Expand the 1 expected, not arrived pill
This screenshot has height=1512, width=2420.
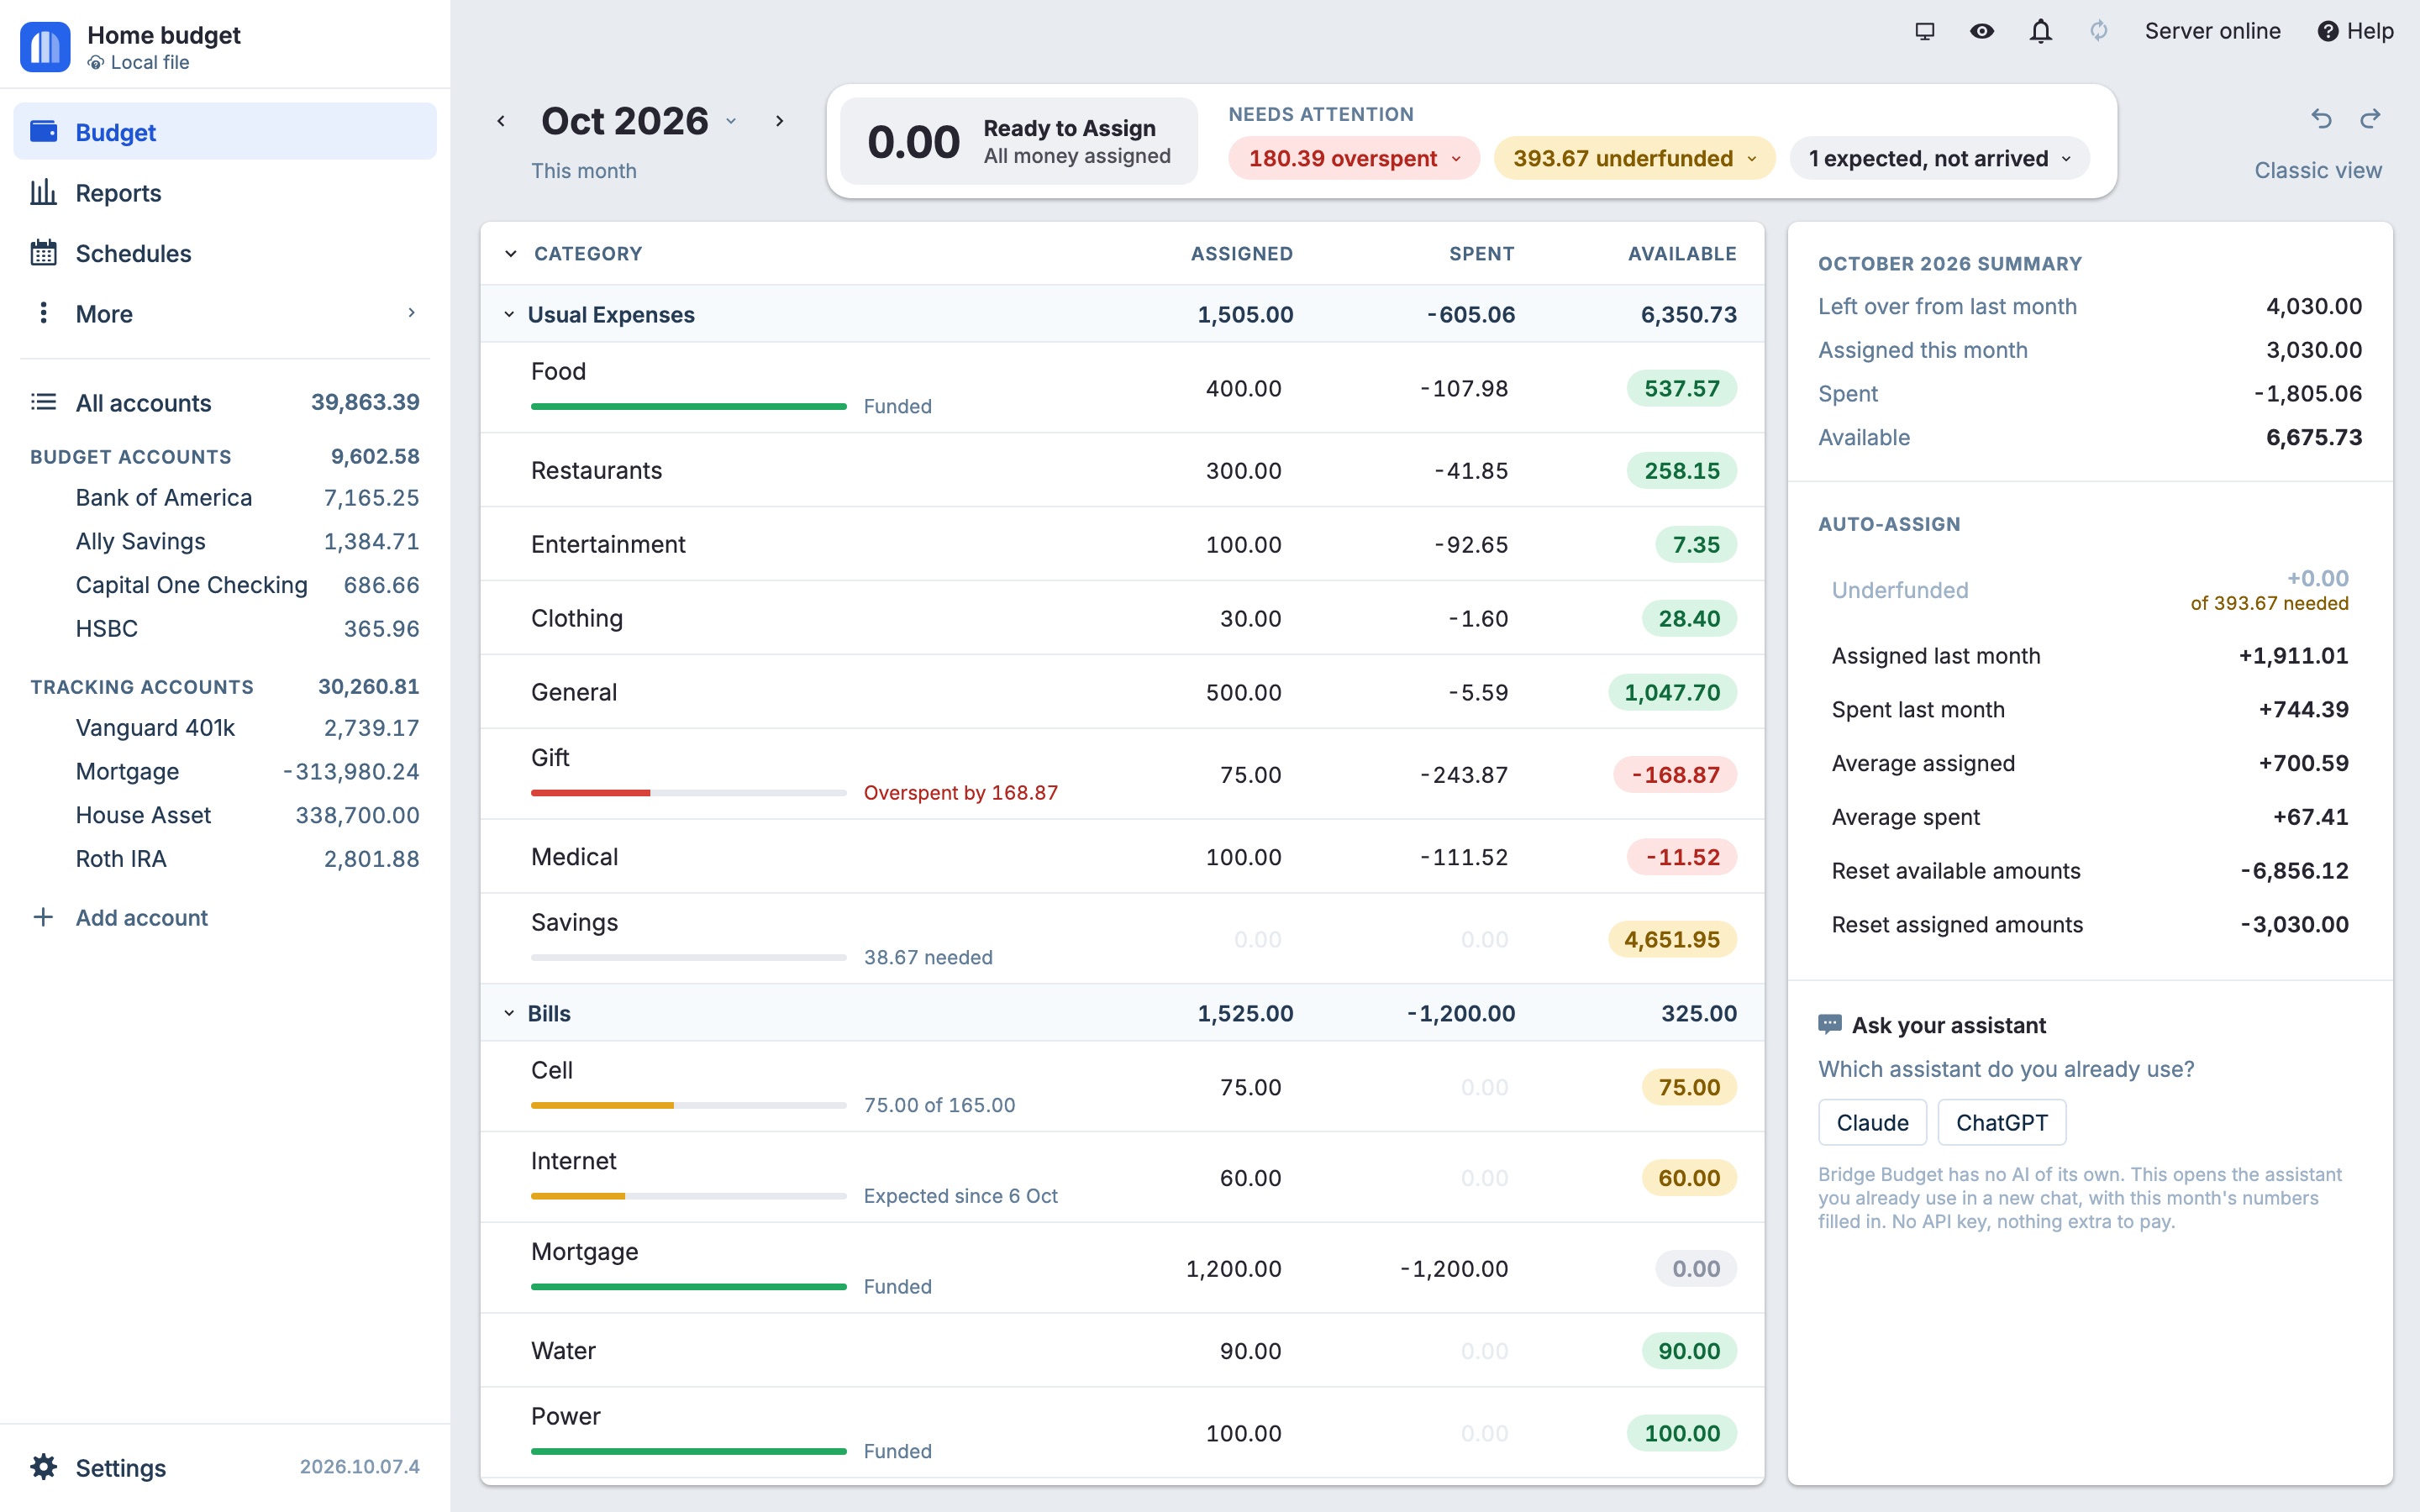point(1939,158)
